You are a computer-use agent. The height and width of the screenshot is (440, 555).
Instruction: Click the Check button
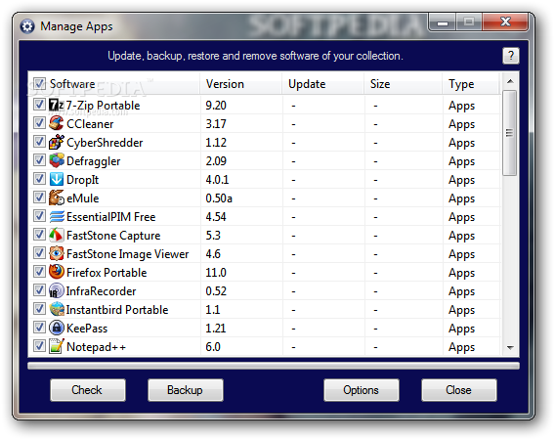click(87, 390)
